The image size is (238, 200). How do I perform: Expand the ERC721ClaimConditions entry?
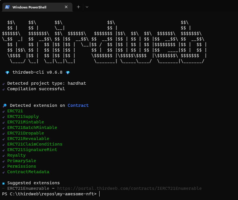35,144
